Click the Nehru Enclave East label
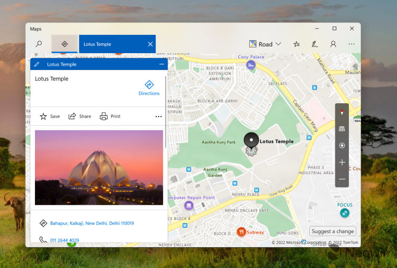 click(x=247, y=210)
